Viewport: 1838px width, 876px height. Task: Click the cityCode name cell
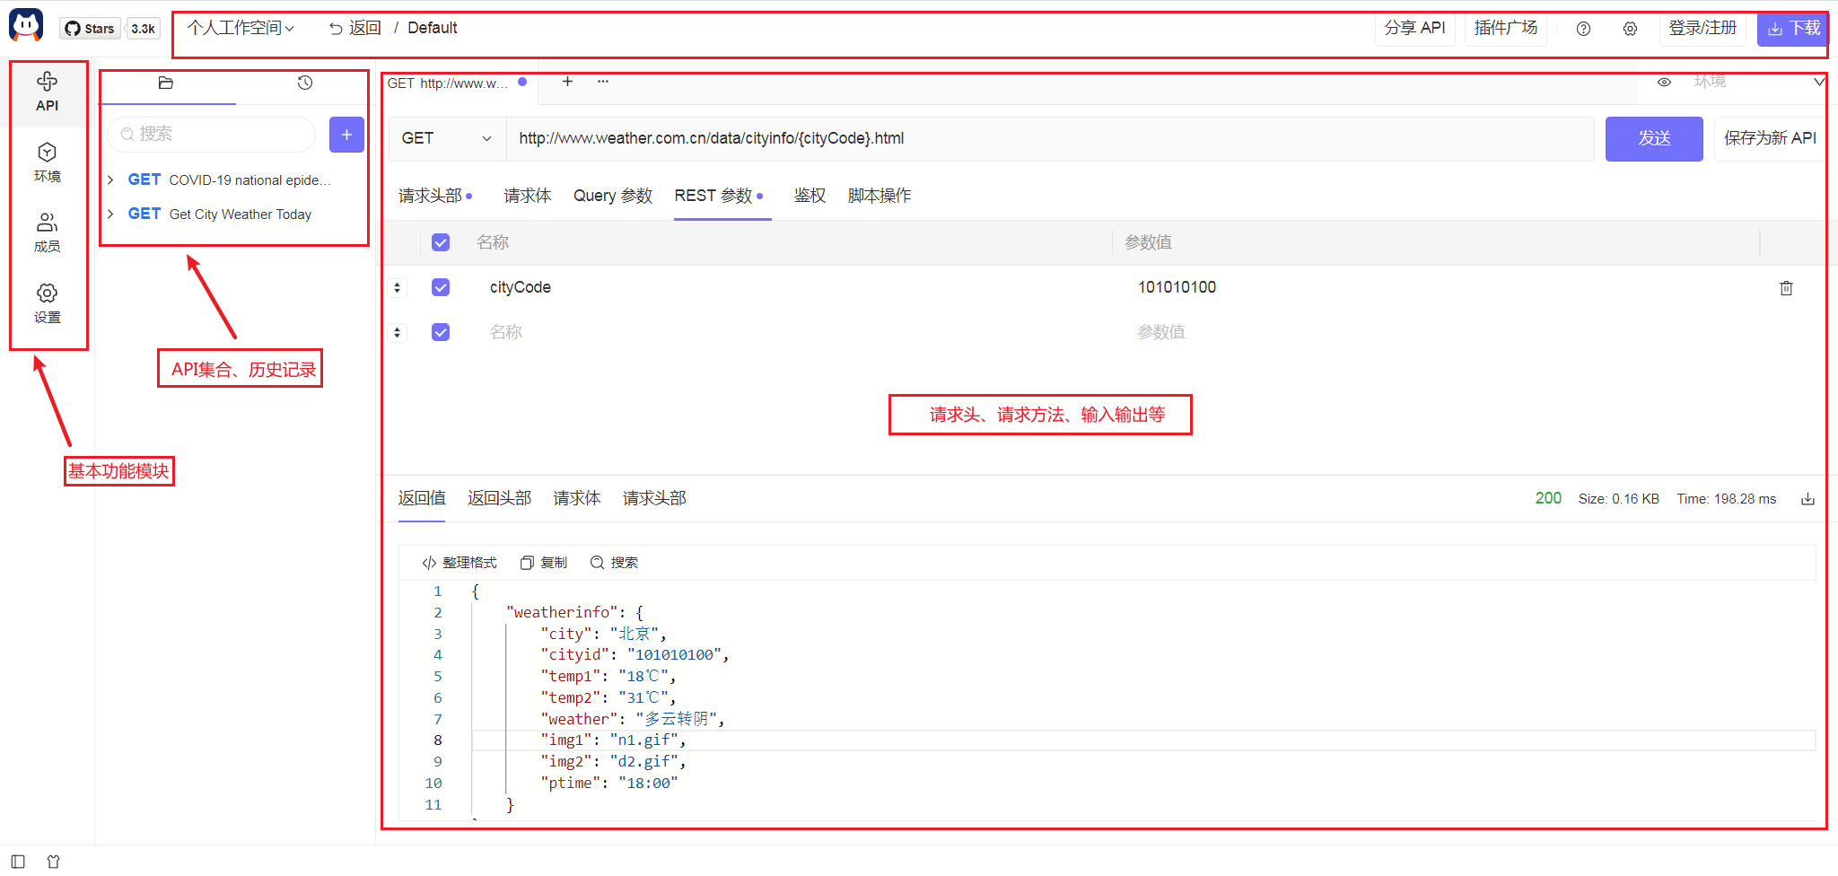[521, 287]
